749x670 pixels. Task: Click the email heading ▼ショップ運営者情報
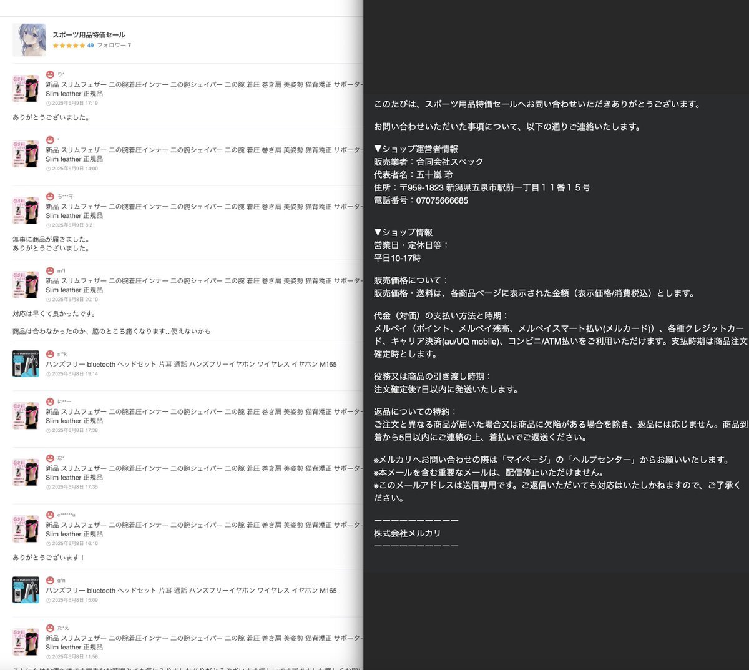pos(416,149)
